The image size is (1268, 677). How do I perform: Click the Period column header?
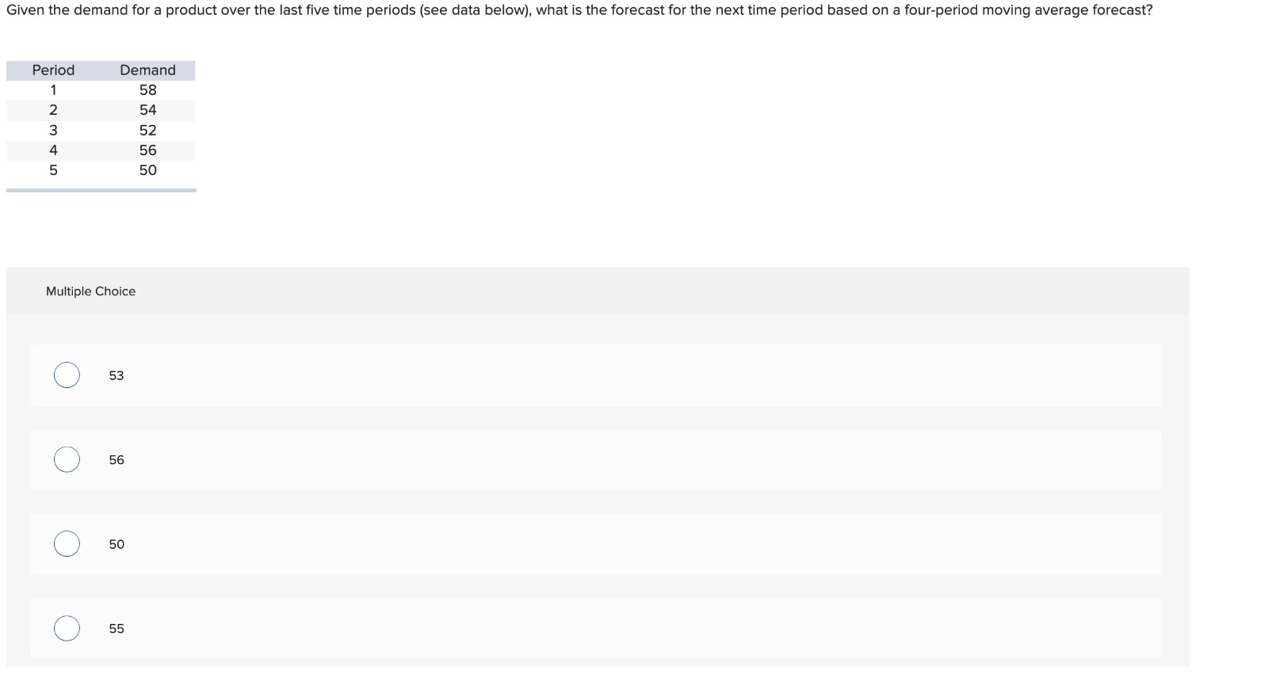(x=52, y=70)
